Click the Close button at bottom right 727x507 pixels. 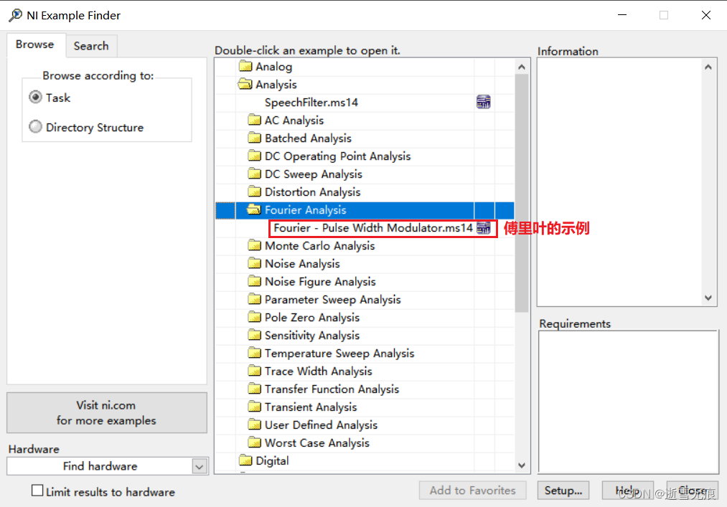tap(693, 491)
